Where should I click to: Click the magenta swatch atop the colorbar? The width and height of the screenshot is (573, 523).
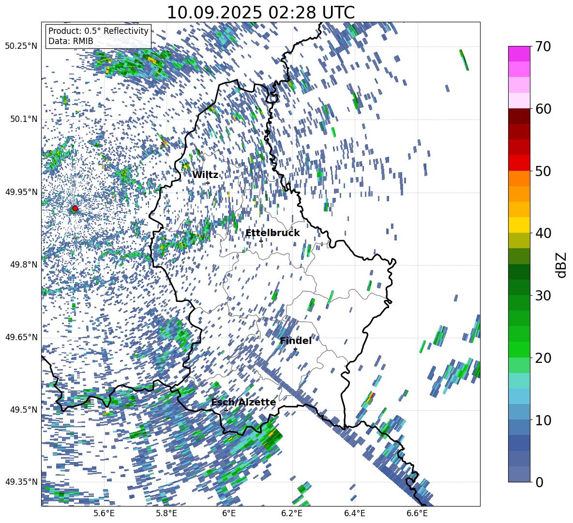click(519, 54)
